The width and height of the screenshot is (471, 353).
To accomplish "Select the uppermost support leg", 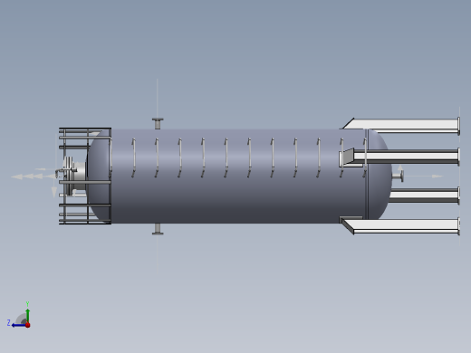I will pyautogui.click(x=401, y=125).
